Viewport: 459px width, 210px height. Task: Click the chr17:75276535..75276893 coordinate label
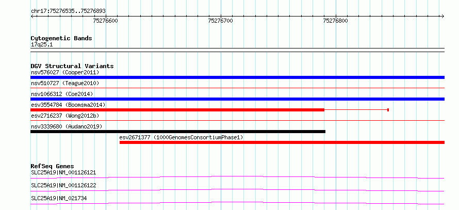68,11
